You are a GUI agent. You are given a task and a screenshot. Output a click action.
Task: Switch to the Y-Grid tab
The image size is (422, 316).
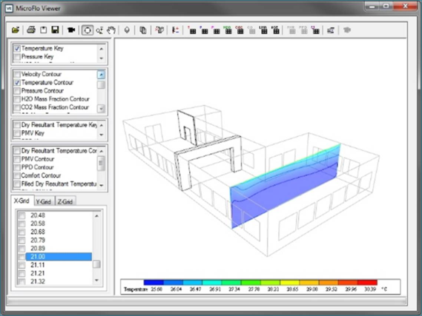pos(44,201)
